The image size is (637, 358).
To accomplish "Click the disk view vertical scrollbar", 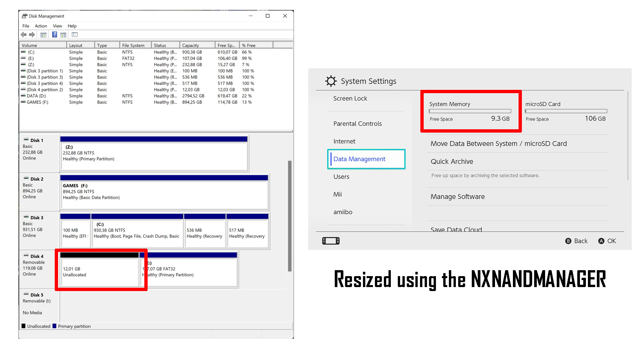I will 290,215.
